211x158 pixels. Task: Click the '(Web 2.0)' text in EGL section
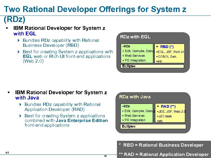[33, 61]
